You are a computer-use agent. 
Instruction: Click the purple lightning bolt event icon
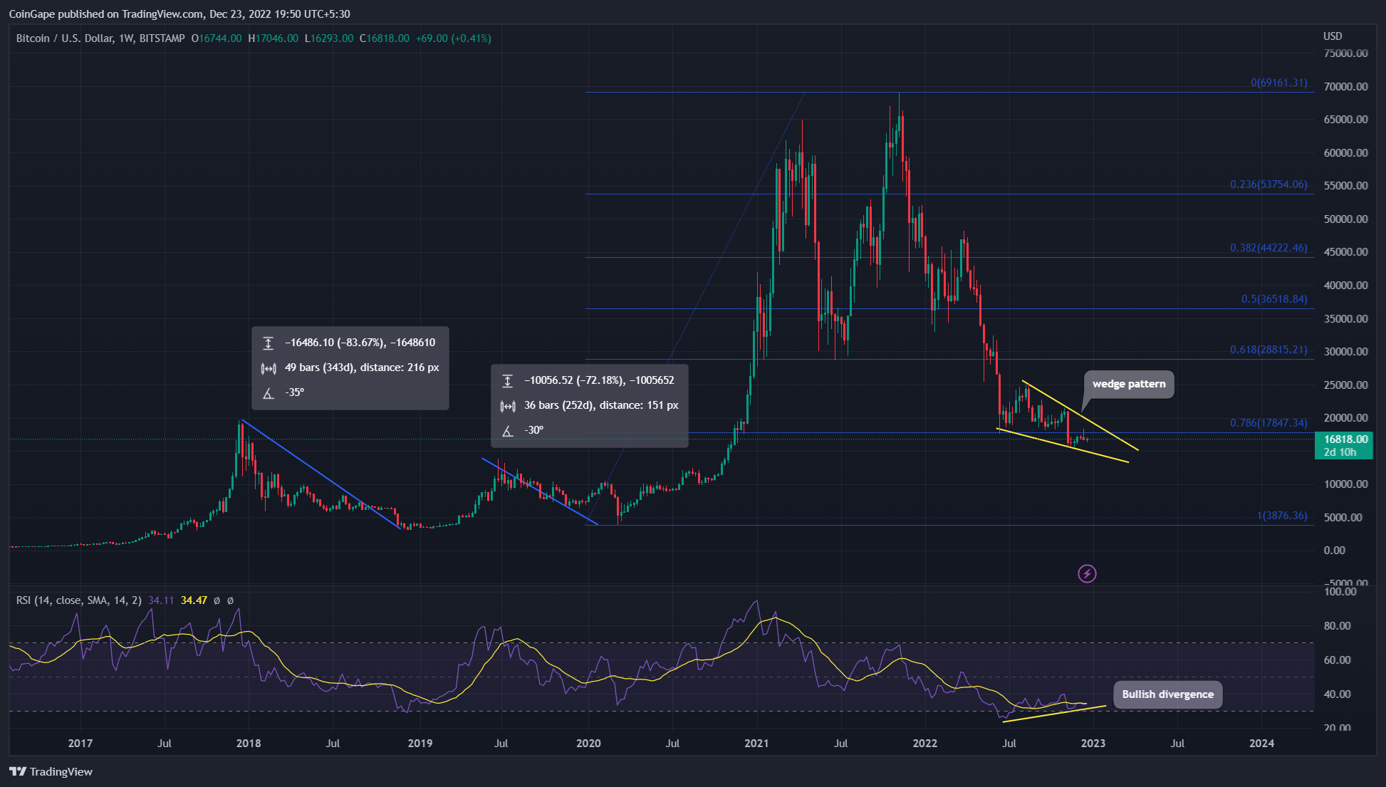pyautogui.click(x=1087, y=573)
